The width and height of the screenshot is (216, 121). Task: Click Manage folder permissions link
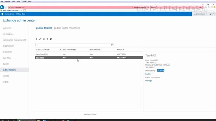148,81
